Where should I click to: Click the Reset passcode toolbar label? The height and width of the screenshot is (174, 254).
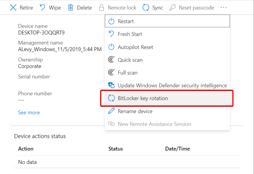click(x=196, y=8)
